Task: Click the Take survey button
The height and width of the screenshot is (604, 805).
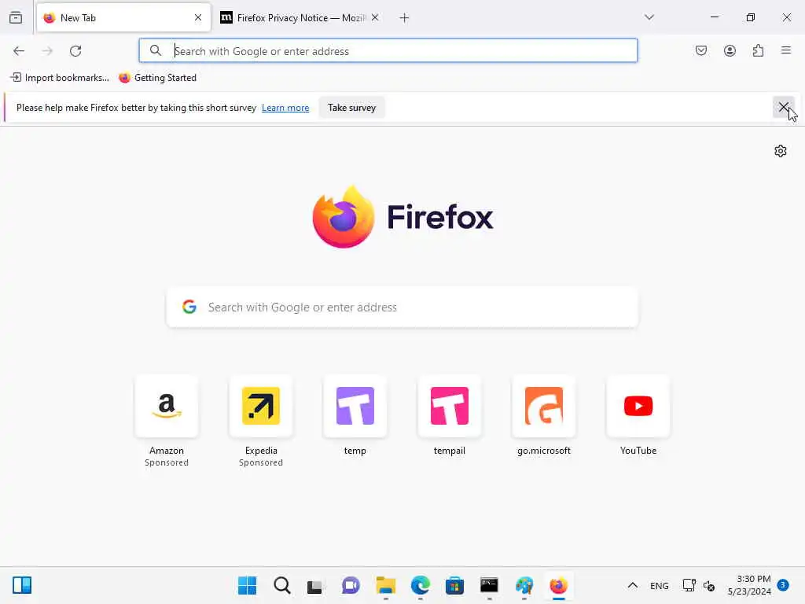Action: 351,108
